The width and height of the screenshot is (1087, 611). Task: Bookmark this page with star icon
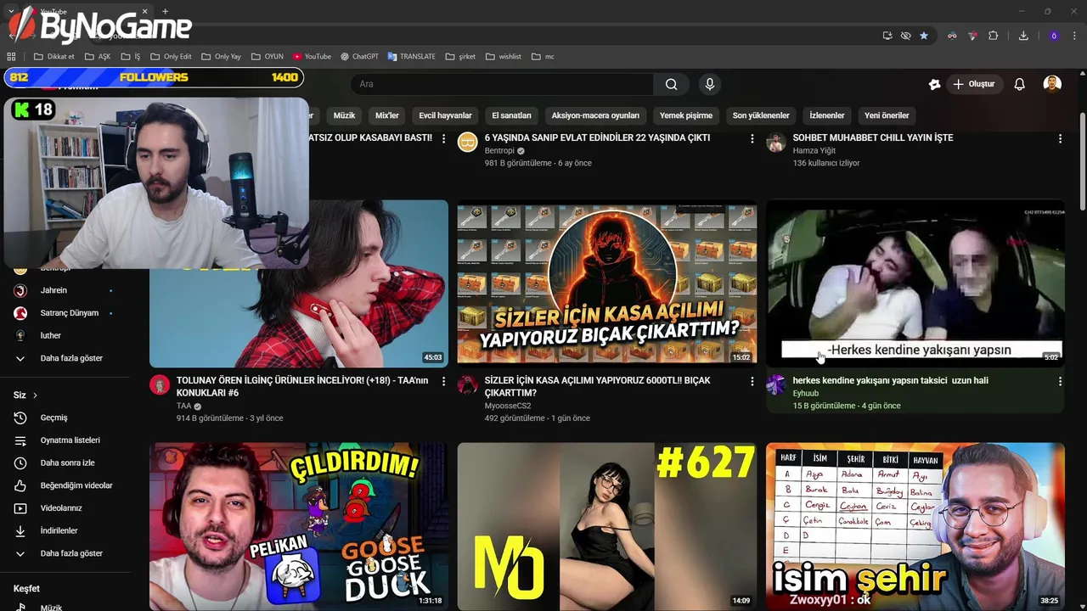tap(924, 36)
